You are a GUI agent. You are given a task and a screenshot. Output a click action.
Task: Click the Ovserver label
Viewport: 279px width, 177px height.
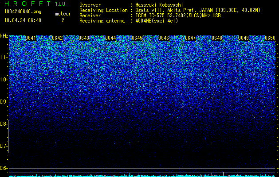(x=90, y=5)
